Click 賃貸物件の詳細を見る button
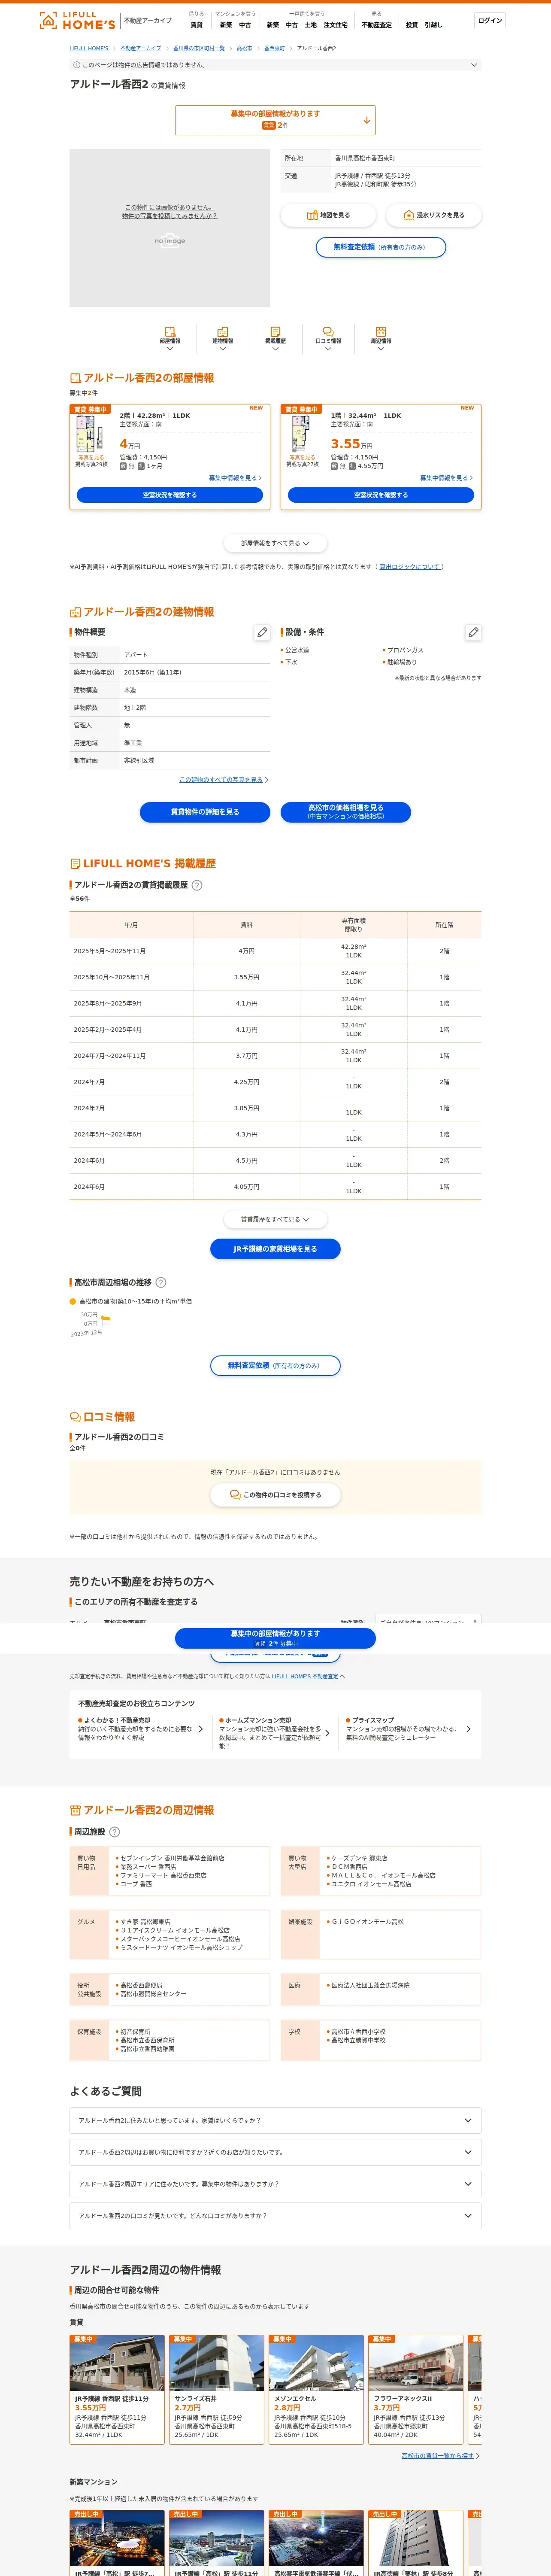Image resolution: width=551 pixels, height=2576 pixels. click(x=205, y=812)
